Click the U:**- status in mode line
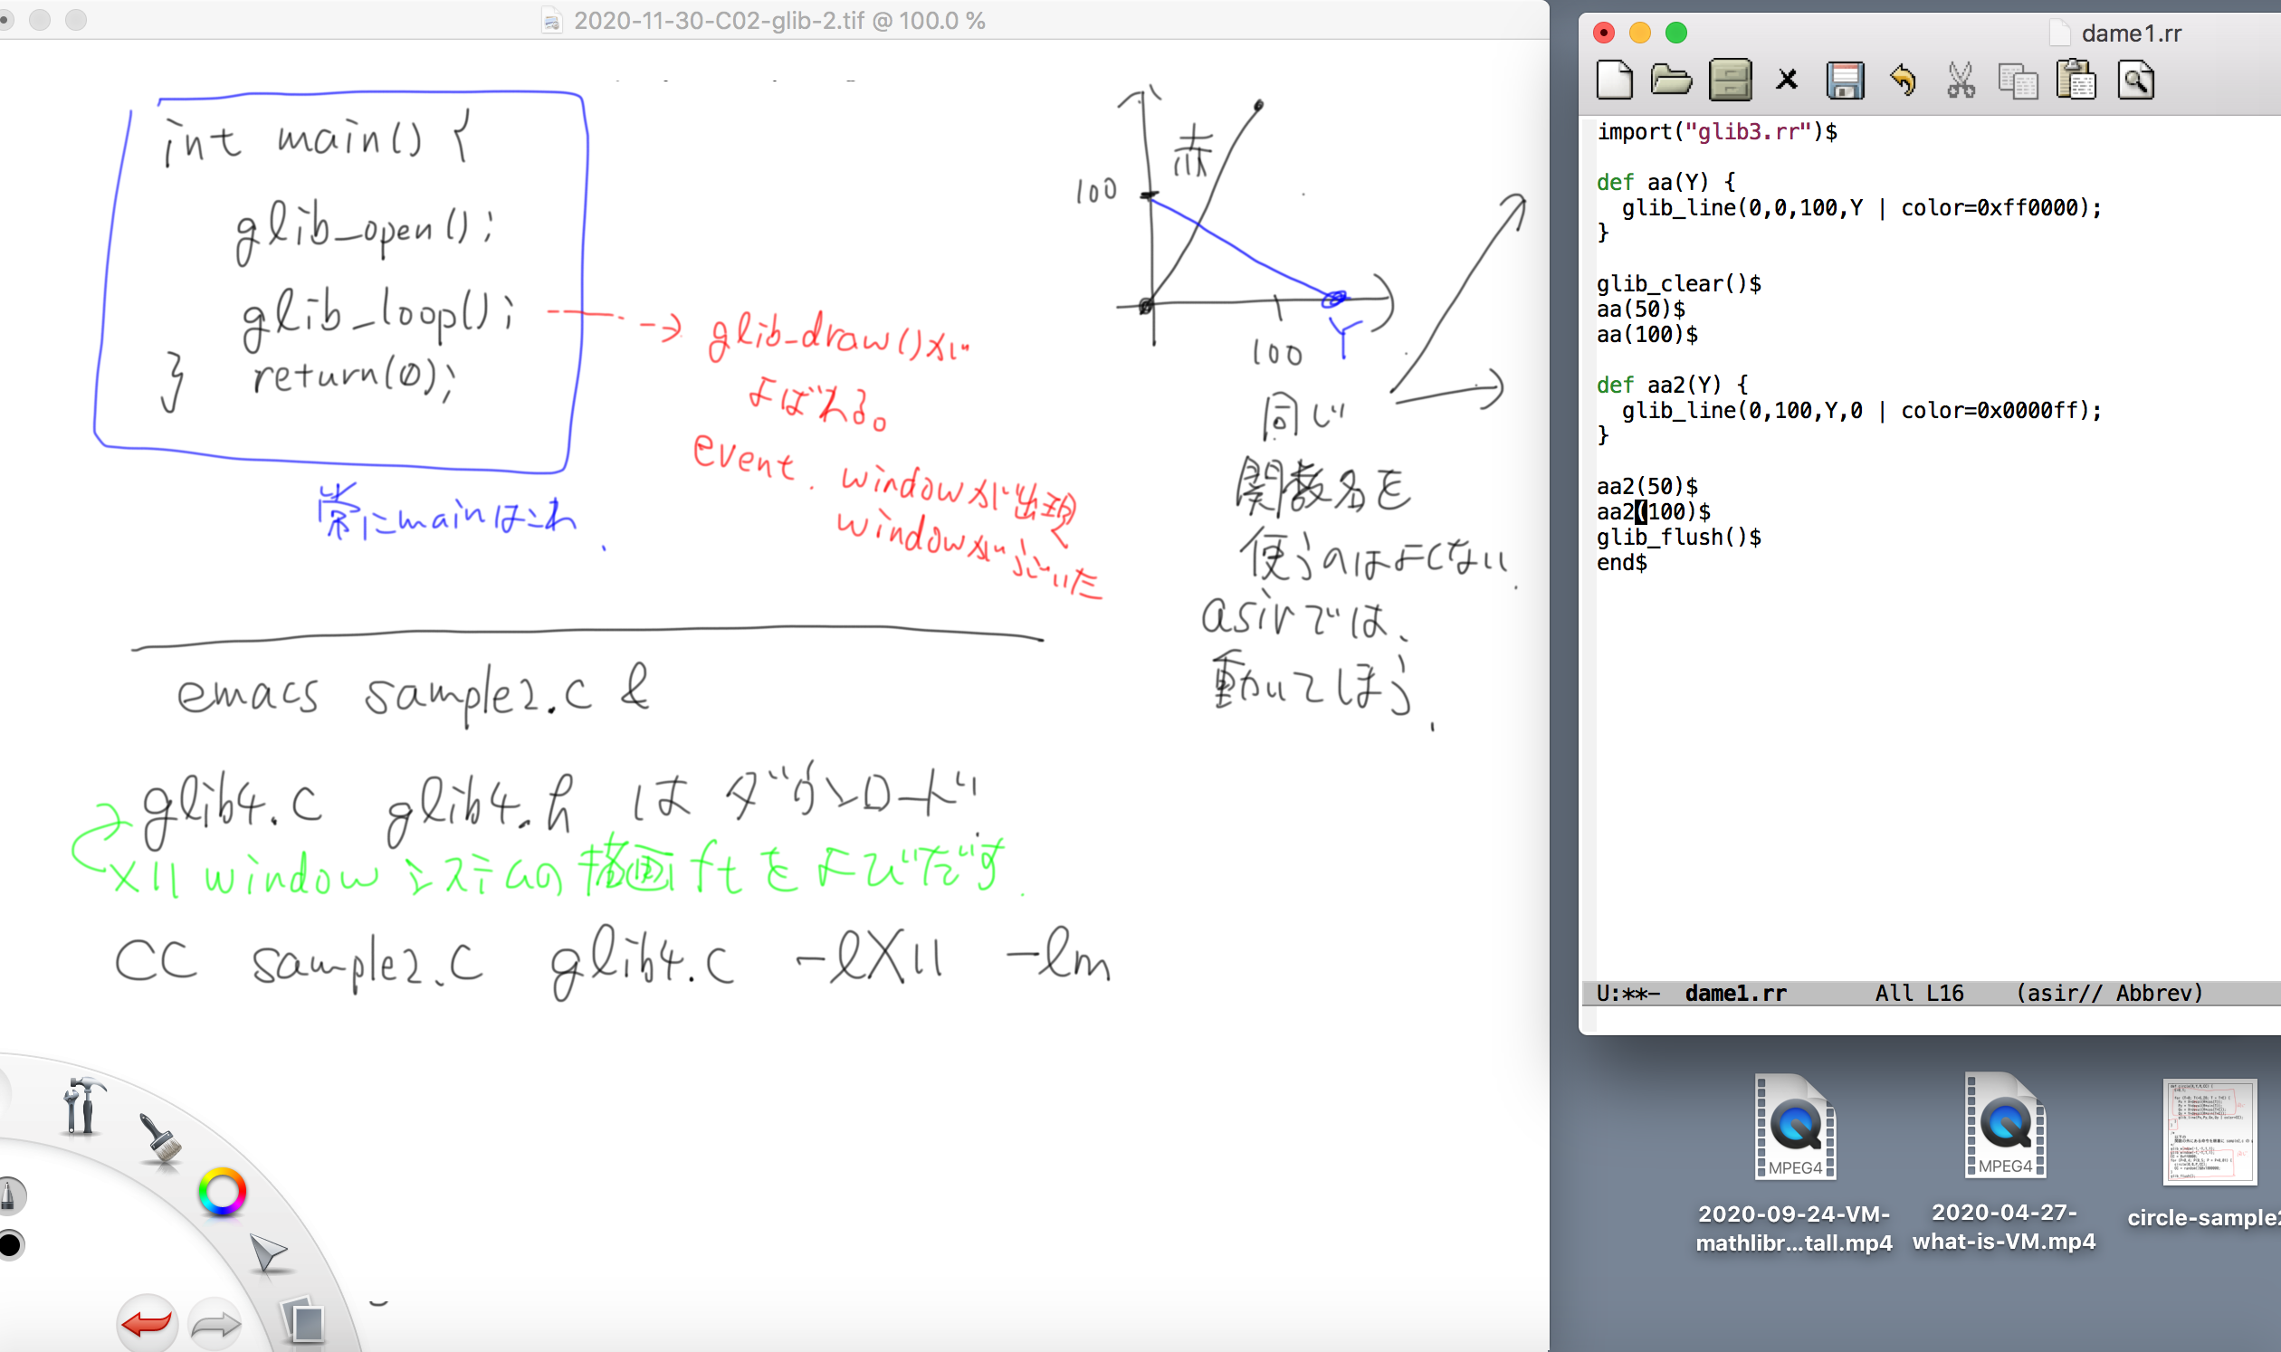The image size is (2281, 1352). (1628, 993)
